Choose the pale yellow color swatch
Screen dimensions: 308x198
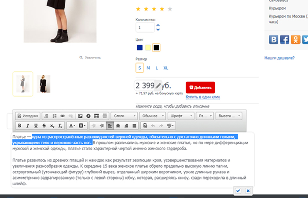tap(148, 48)
